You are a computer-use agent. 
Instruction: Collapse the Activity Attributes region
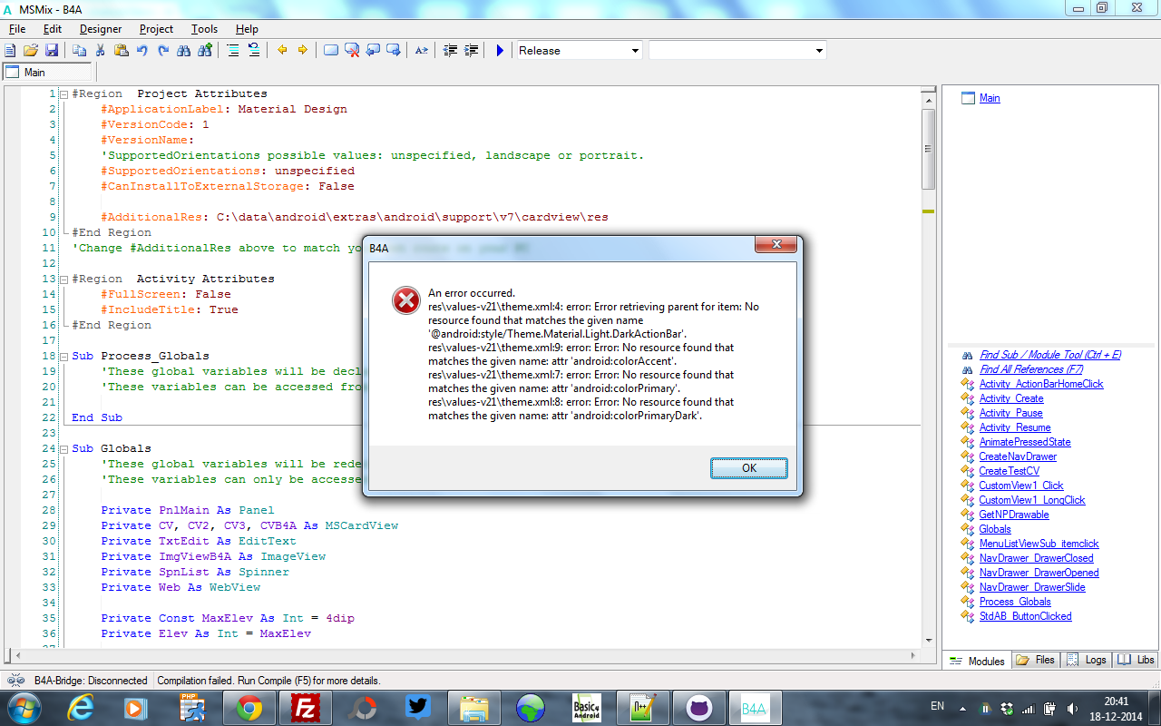[x=63, y=279]
